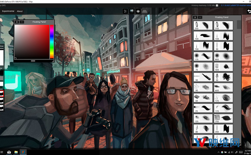The image size is (251, 155).
Task: Click the layers stack icon in top toolbar
Action: [x=138, y=11]
